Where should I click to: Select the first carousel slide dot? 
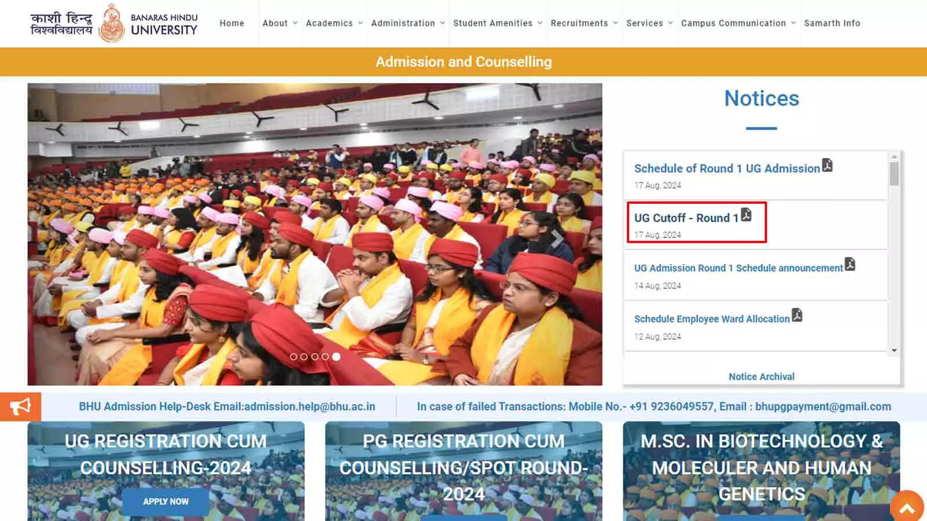294,357
